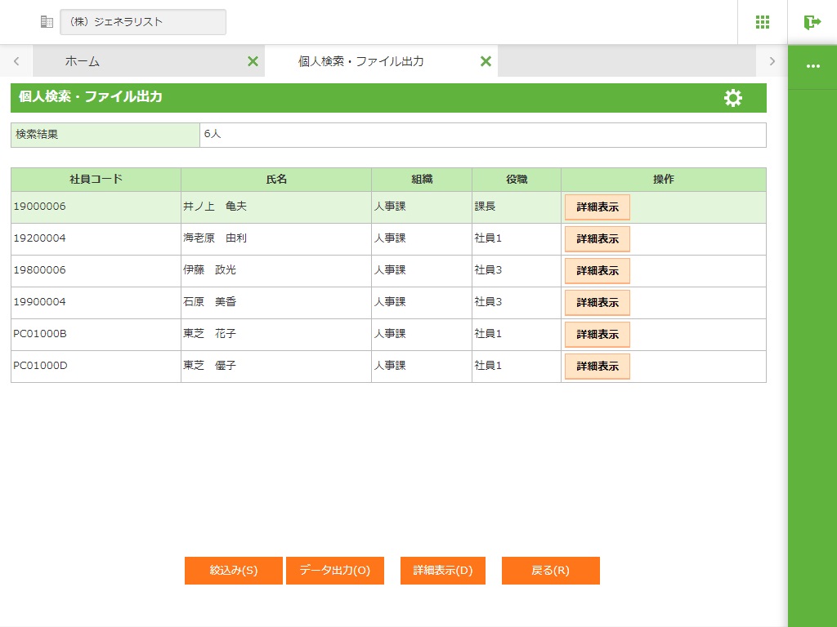View details of 伊藤 政光
This screenshot has height=627, width=837.
[x=597, y=271]
